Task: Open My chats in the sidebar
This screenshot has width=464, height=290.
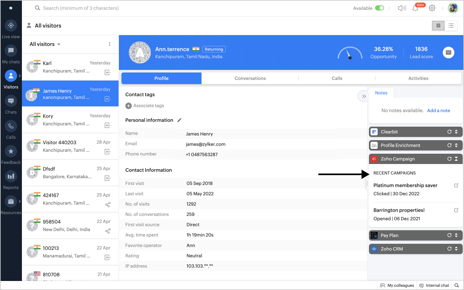Action: point(11,51)
